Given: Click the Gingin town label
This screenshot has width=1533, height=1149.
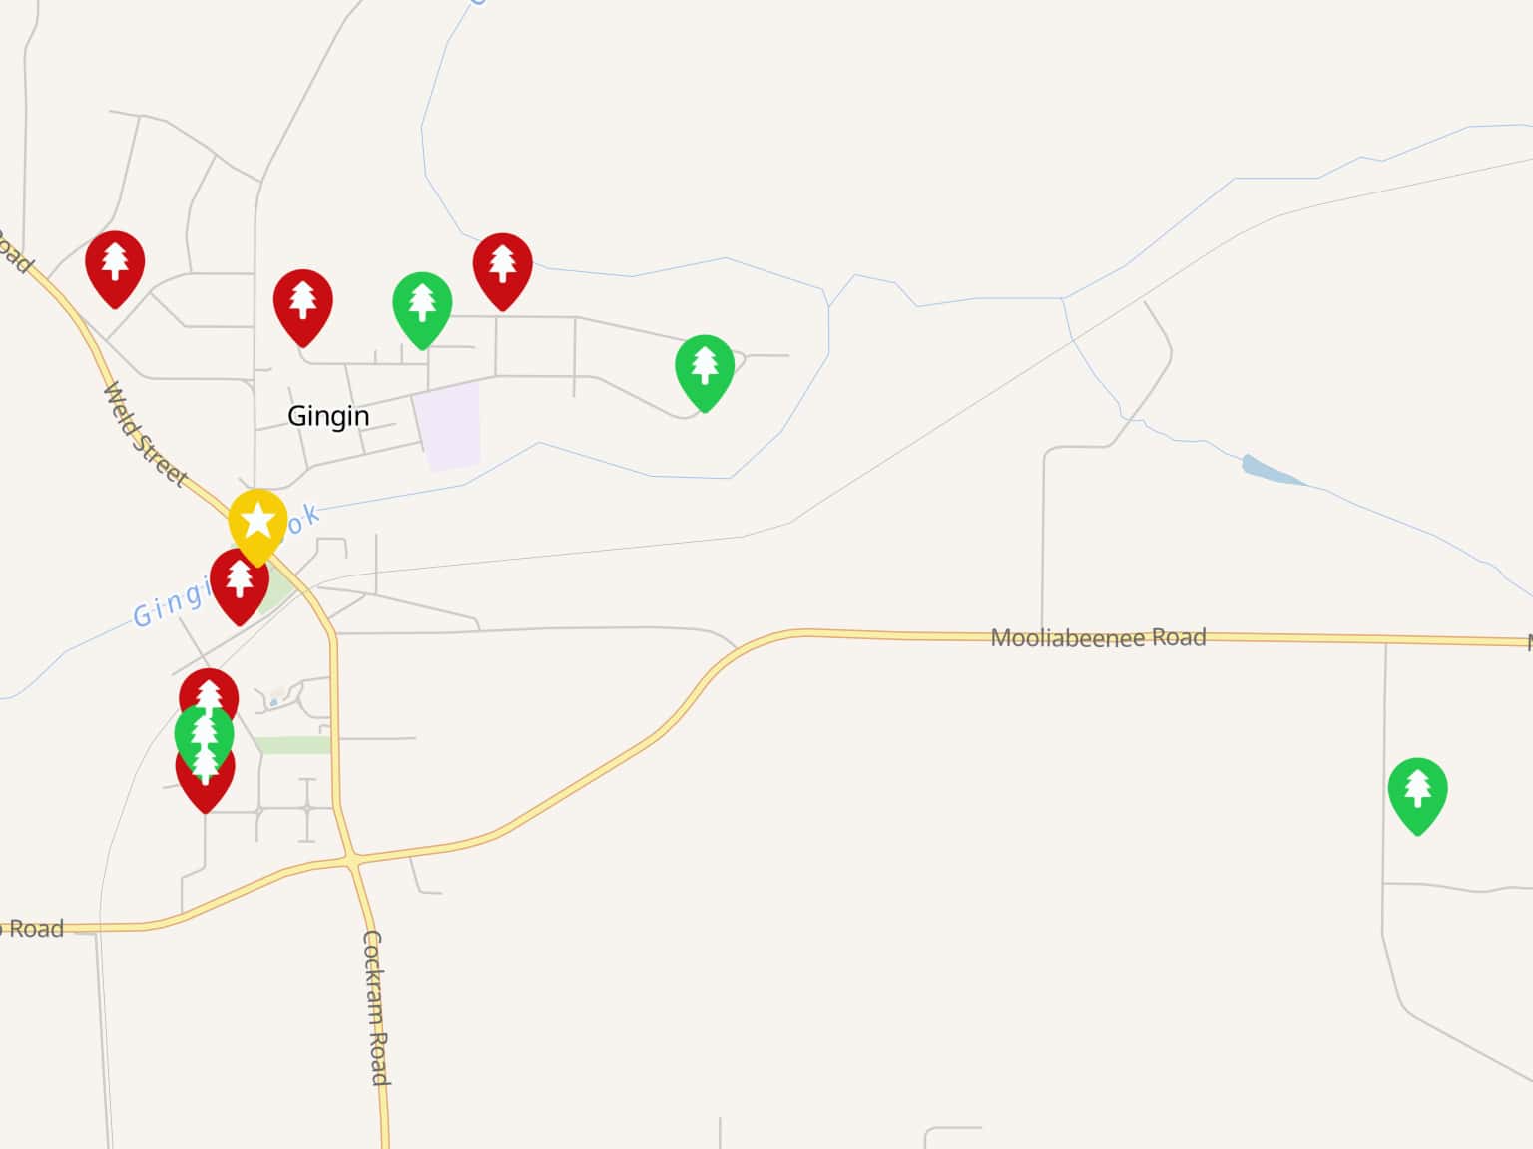Looking at the screenshot, I should pyautogui.click(x=328, y=416).
